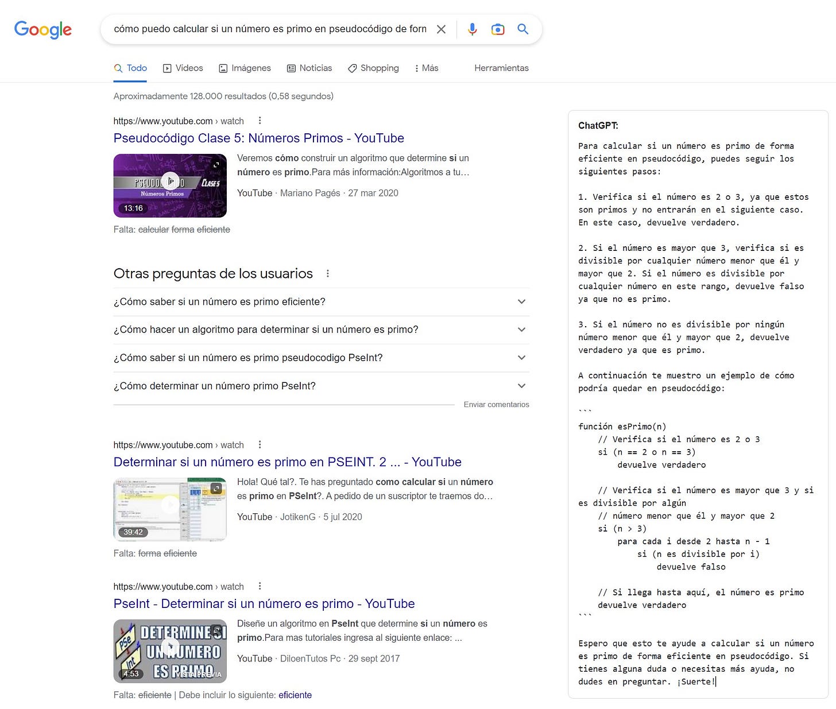This screenshot has height=709, width=836.
Task: Play the 4:53 DiloenTutos video thumbnail
Action: (170, 651)
